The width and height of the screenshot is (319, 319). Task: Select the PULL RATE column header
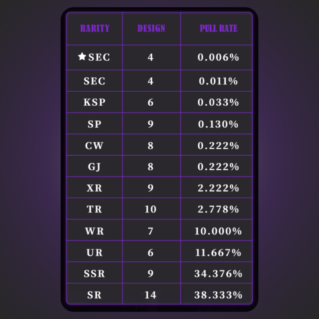pyautogui.click(x=219, y=28)
